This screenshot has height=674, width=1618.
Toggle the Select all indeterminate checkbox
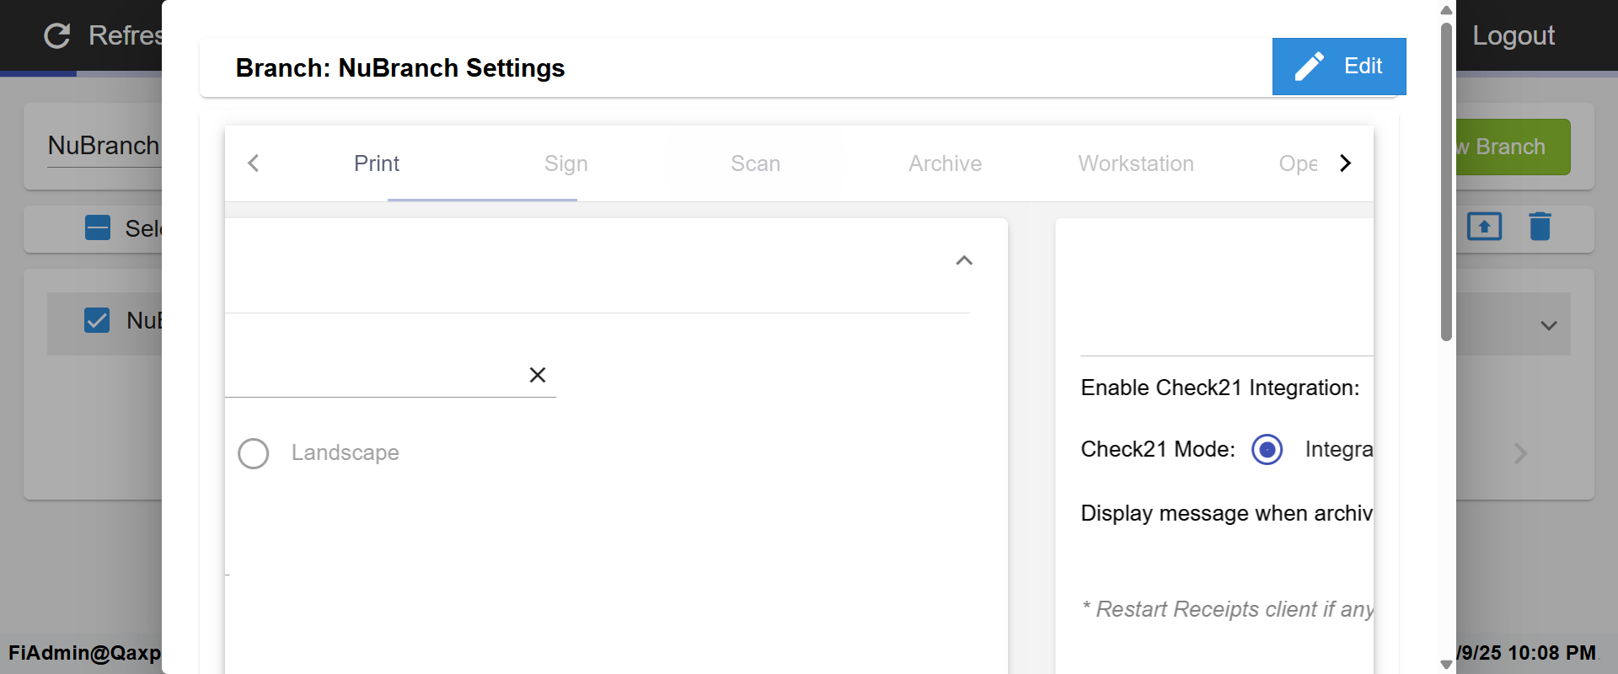click(98, 228)
